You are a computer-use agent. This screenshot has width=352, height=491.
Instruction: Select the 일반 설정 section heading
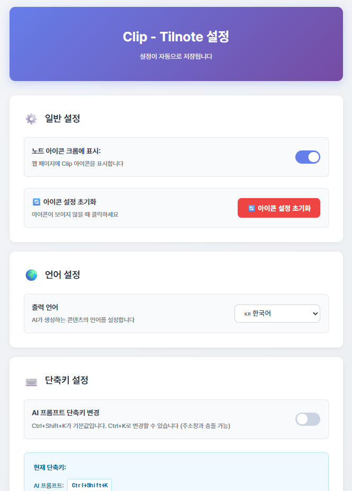coord(62,119)
